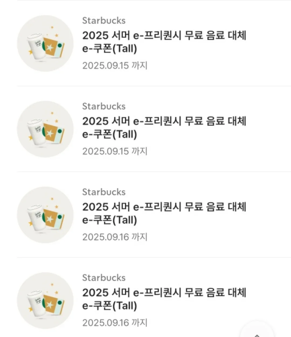Open the third coupon's e-쿠폰(Tall) text line
The width and height of the screenshot is (291, 337).
pos(110,220)
